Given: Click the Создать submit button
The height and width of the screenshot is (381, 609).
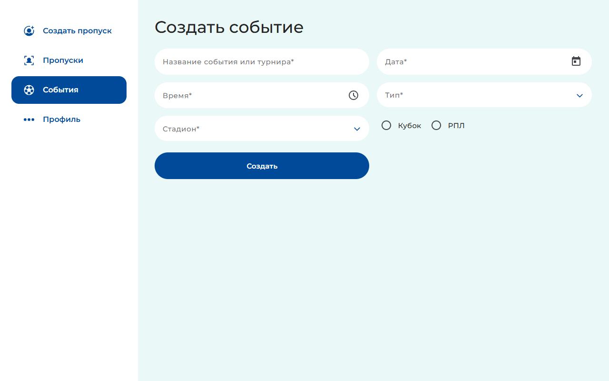Looking at the screenshot, I should pos(262,166).
